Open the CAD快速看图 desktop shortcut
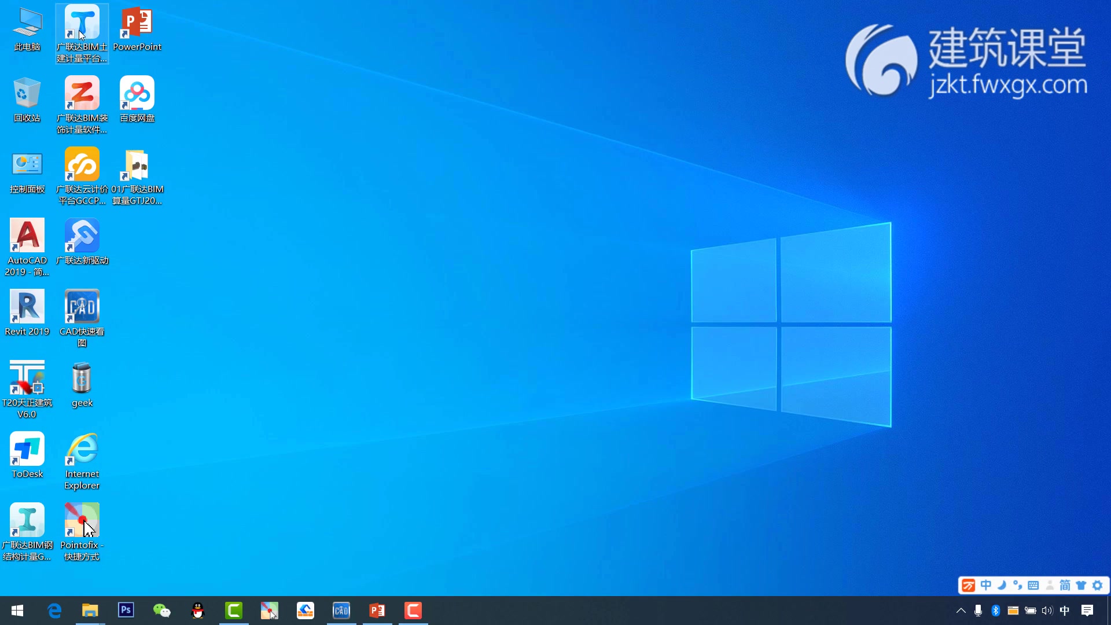 tap(82, 307)
